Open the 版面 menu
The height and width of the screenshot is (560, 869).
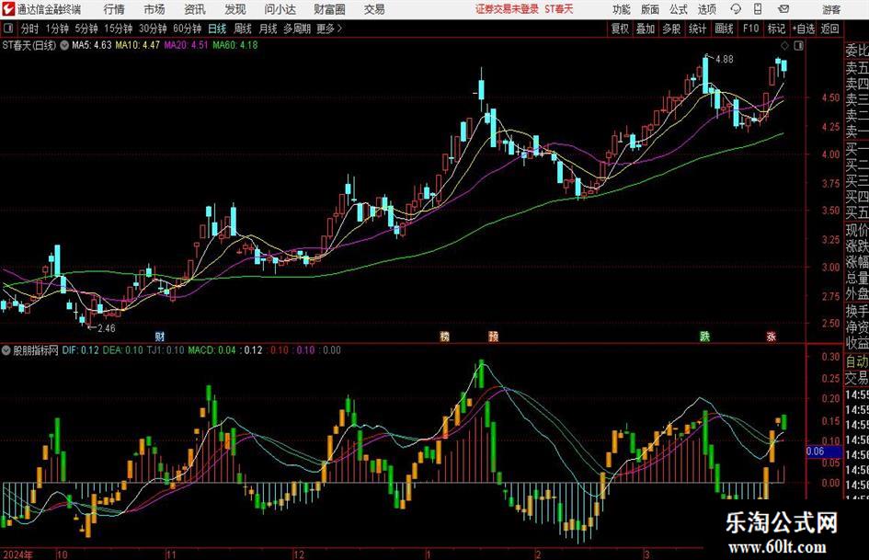coord(650,9)
